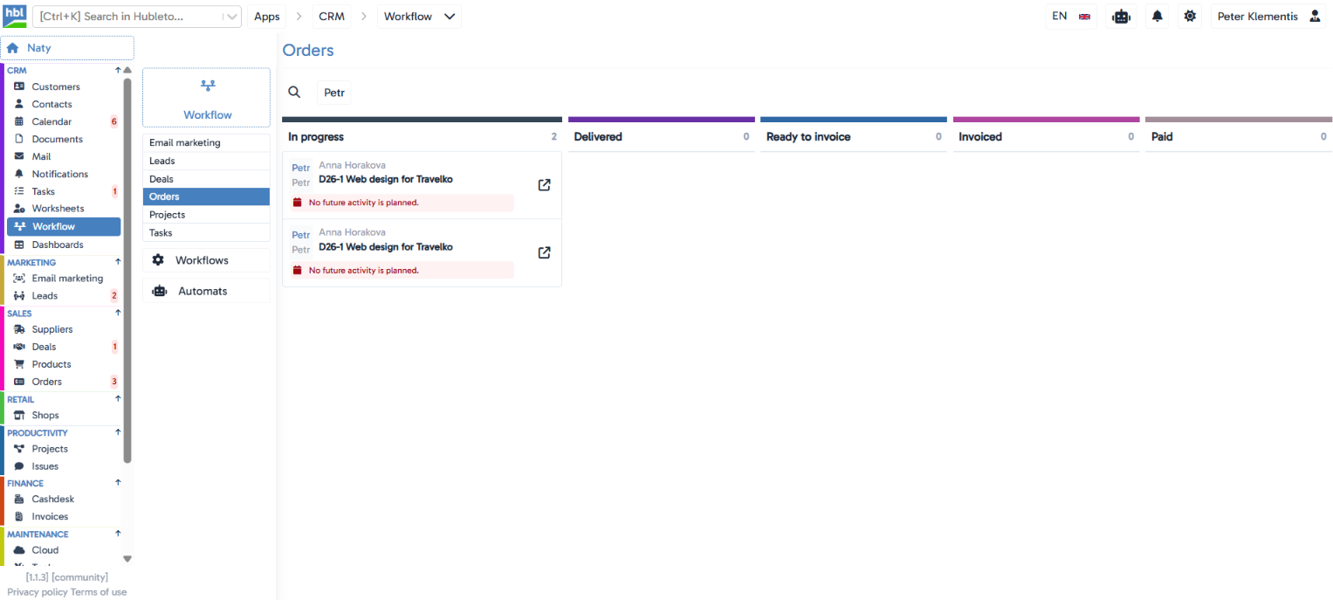
Task: Select Projects in the Workflow submenu list
Action: tap(206, 215)
